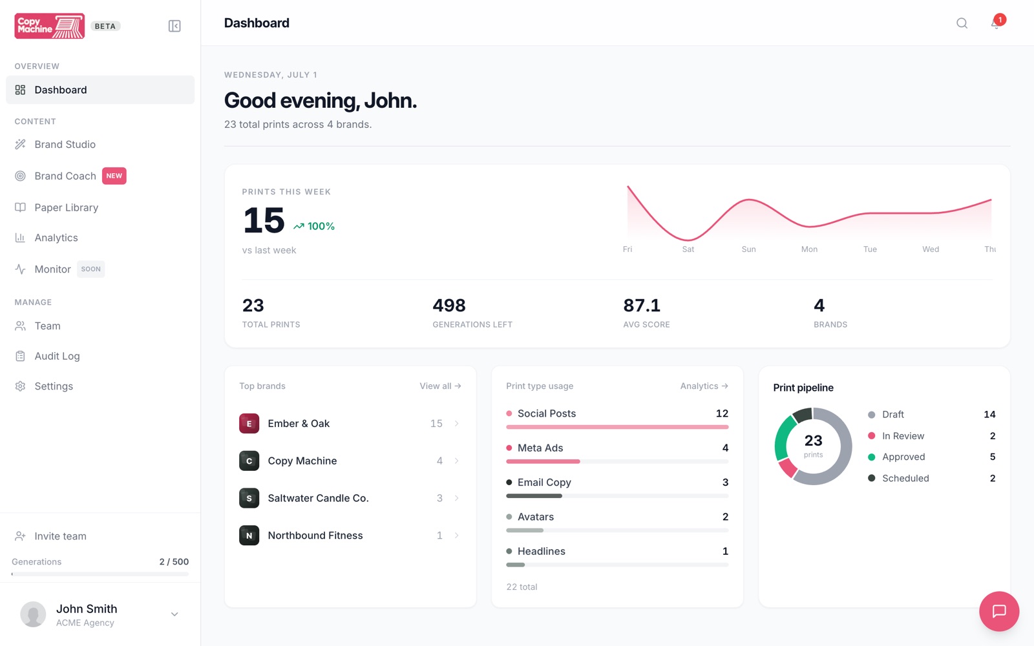The image size is (1034, 646).
Task: Open the chat bubble floating button
Action: [x=999, y=611]
